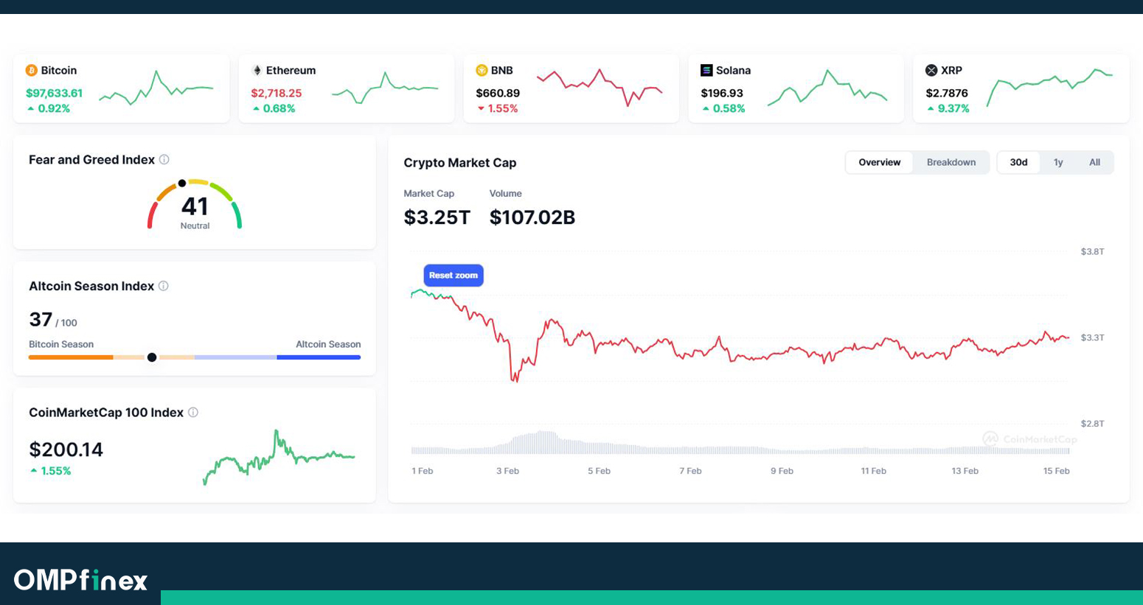1143x605 pixels.
Task: Select the 1y time range
Action: [x=1058, y=163]
